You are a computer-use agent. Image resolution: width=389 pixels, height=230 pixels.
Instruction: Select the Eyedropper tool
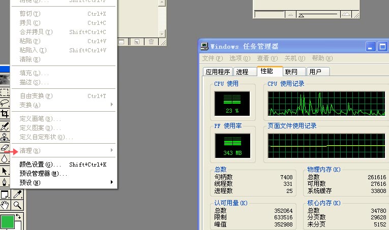[17, 194]
